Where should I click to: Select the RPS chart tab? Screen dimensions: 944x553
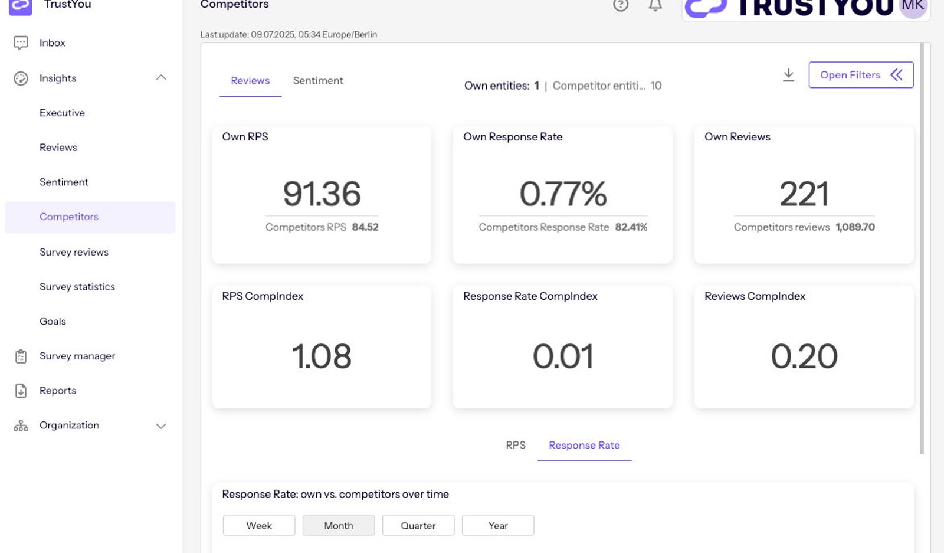[516, 445]
